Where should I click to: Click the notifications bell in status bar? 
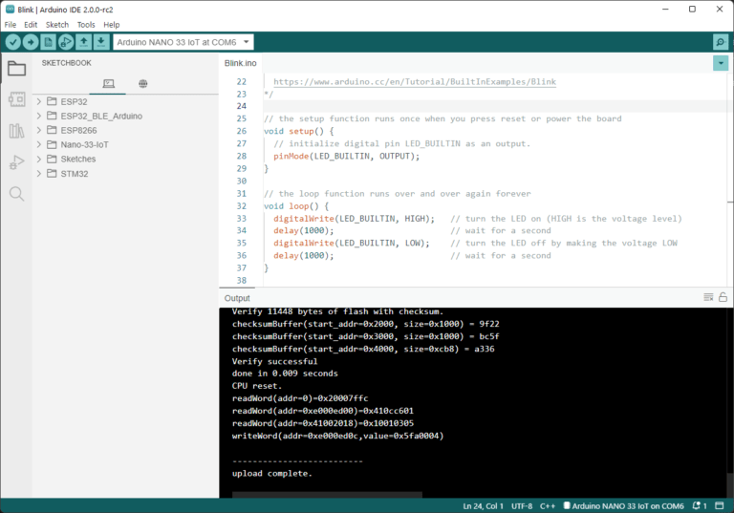695,505
